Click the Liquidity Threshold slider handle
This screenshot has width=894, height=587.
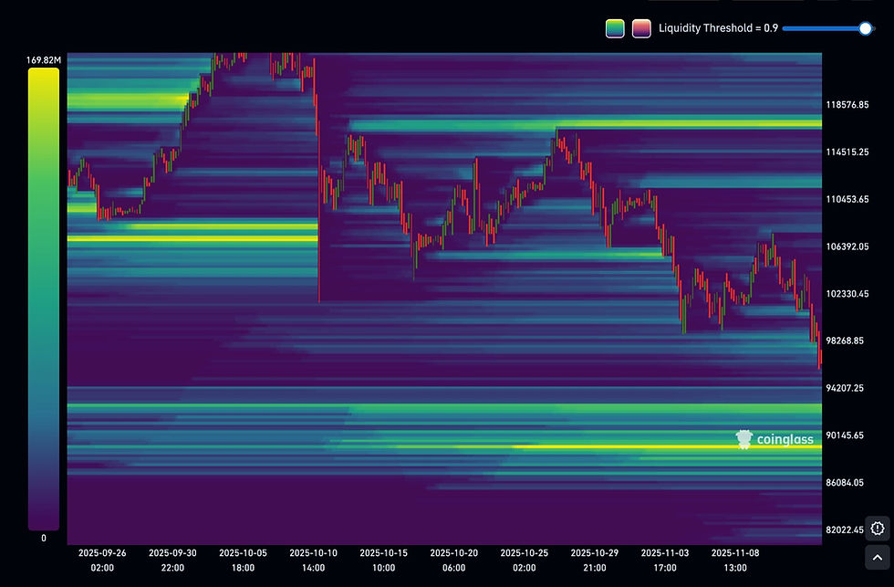pyautogui.click(x=865, y=28)
